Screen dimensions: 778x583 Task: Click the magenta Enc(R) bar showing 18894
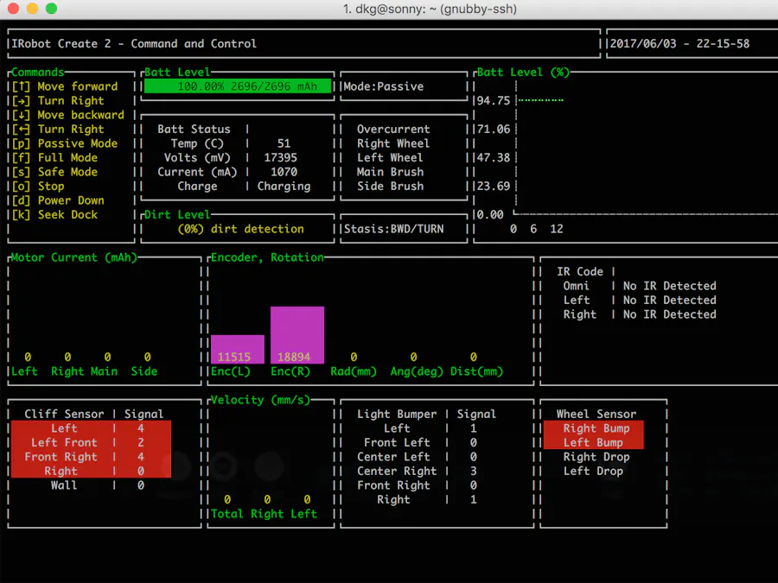(x=297, y=335)
